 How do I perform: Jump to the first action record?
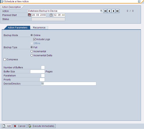(105, 11)
